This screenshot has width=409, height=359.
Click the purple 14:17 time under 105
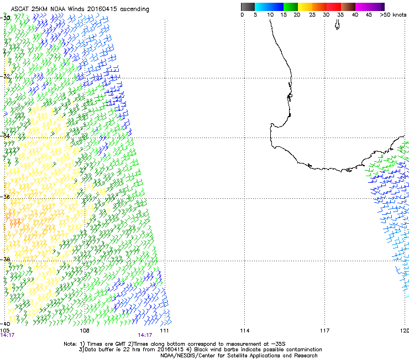[7, 335]
